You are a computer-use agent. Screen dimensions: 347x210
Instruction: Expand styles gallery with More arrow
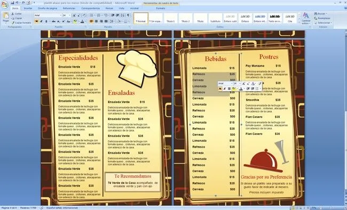pos(299,22)
